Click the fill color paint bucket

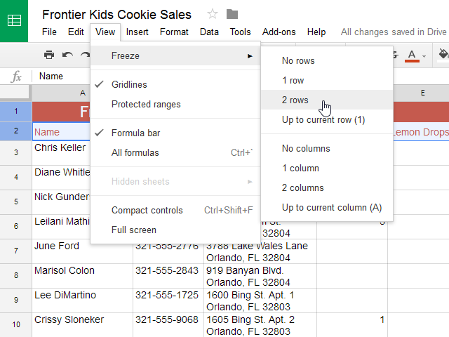pyautogui.click(x=443, y=55)
